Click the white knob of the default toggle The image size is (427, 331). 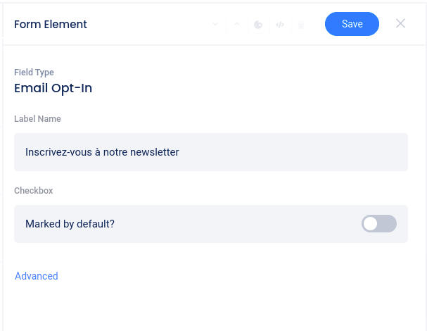(x=371, y=224)
